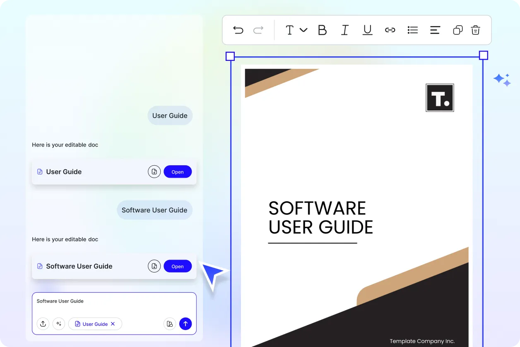Toggle underline formatting

(x=367, y=30)
